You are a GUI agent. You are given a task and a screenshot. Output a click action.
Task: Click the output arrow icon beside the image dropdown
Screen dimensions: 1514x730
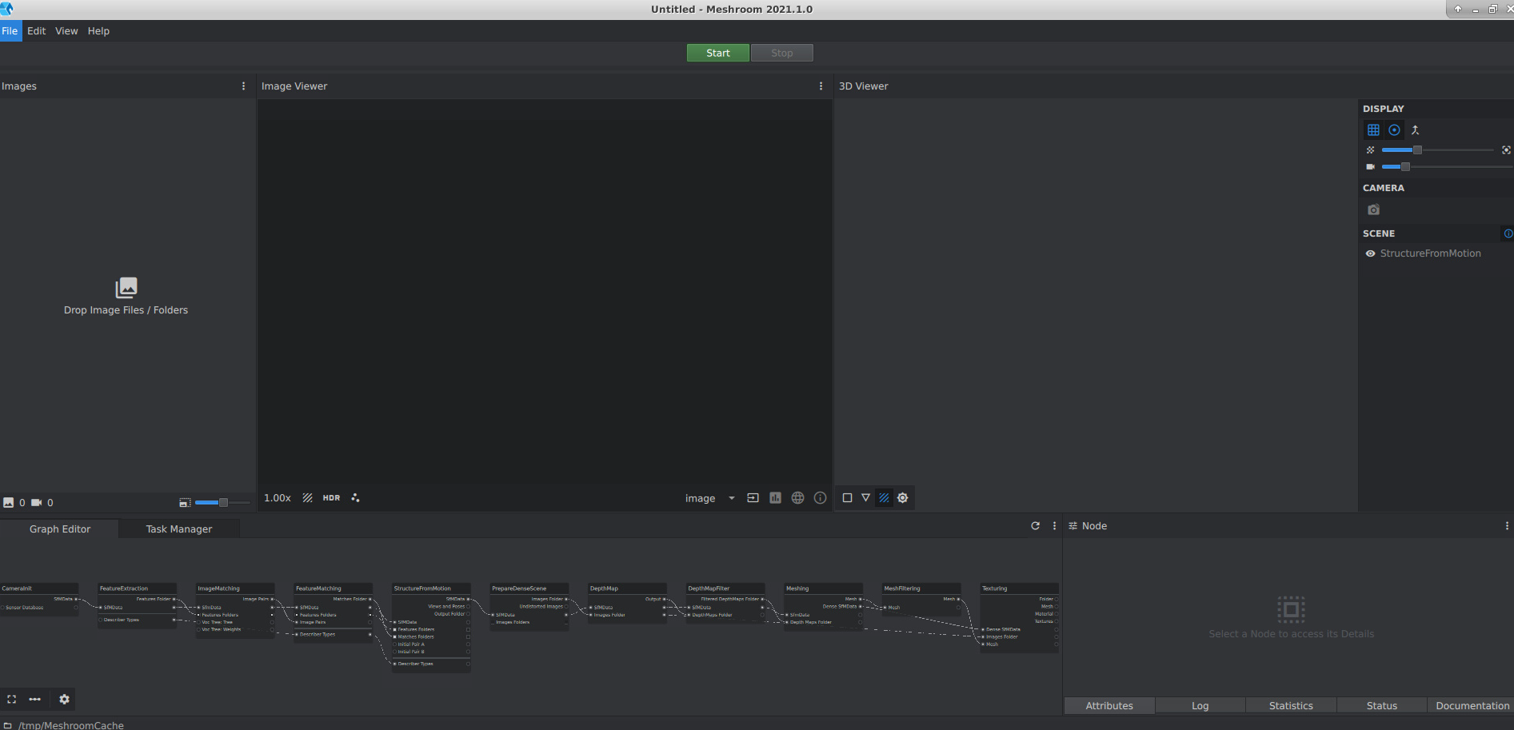[x=753, y=498]
